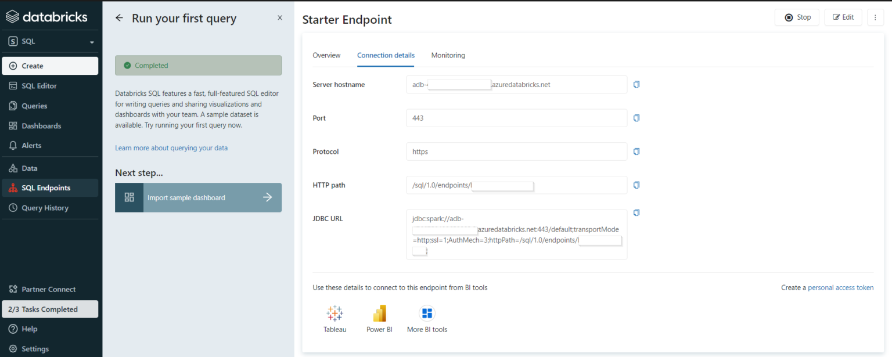Click the Server hostname field
This screenshot has height=357, width=892.
[x=516, y=85]
